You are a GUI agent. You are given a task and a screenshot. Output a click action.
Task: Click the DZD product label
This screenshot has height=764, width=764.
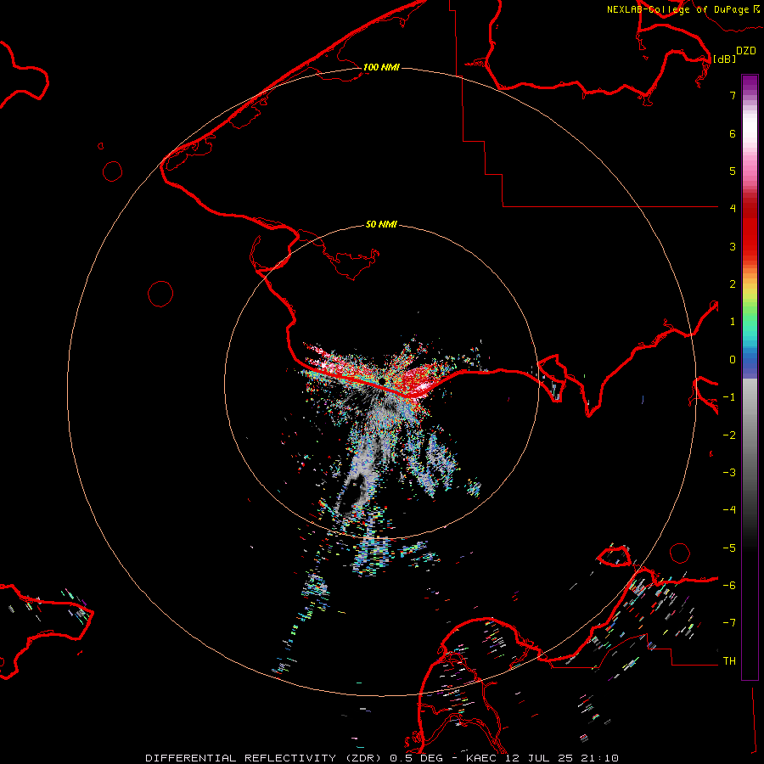tap(746, 51)
